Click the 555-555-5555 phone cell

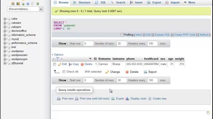134,64
